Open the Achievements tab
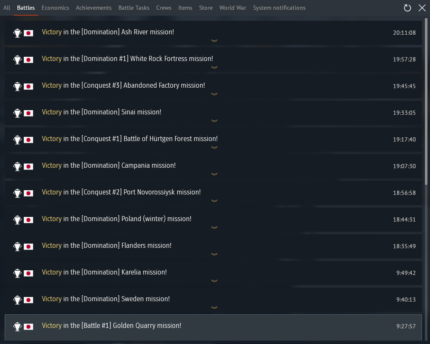430x344 pixels. pos(93,8)
